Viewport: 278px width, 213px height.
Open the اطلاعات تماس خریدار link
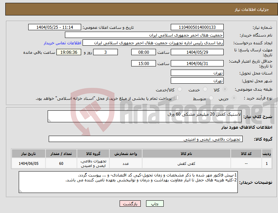pyautogui.click(x=62, y=43)
